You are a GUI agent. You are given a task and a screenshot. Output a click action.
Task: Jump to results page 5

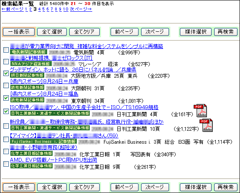click(44, 9)
